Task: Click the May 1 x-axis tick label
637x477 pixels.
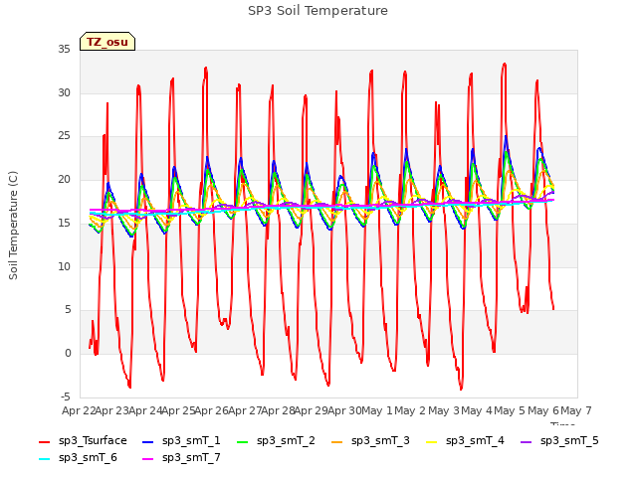Action: click(377, 410)
